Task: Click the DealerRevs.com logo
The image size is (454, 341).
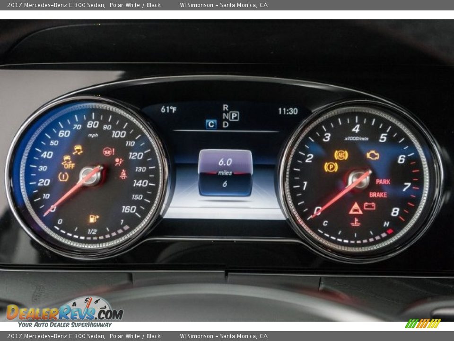Action: pyautogui.click(x=64, y=313)
